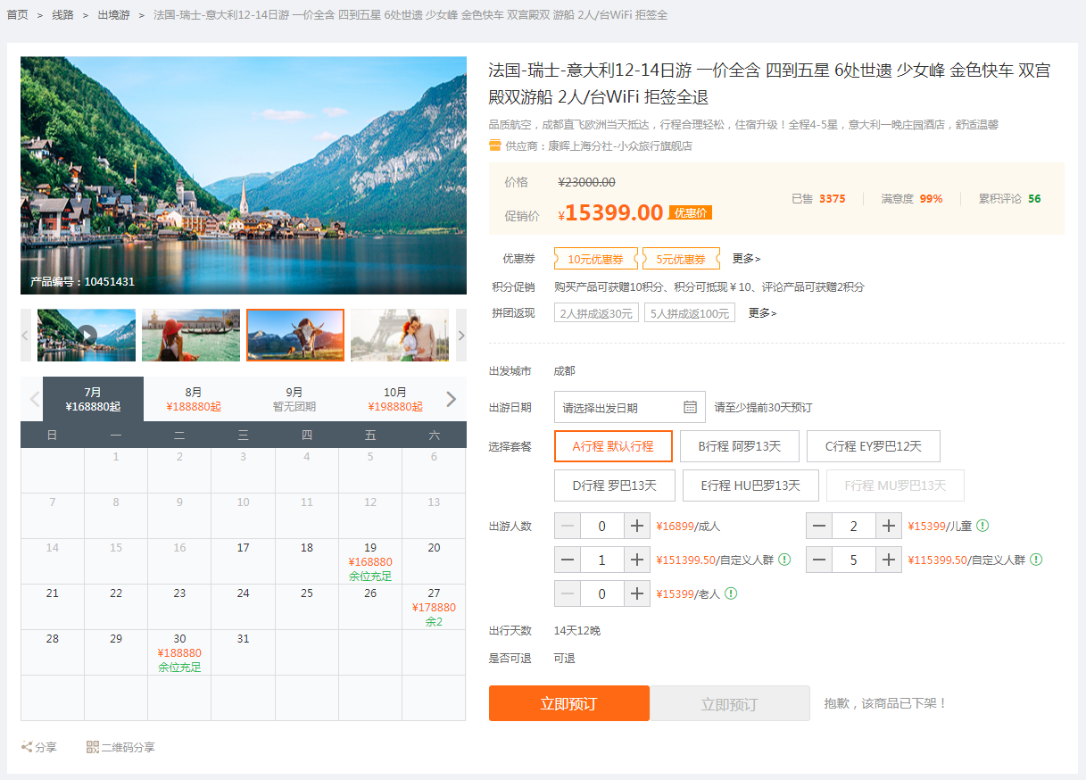Decrease child count with minus button
This screenshot has height=780, width=1086.
[819, 526]
